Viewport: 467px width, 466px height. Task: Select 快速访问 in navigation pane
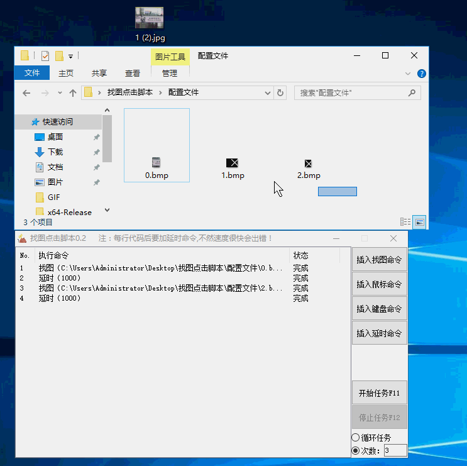coord(58,122)
